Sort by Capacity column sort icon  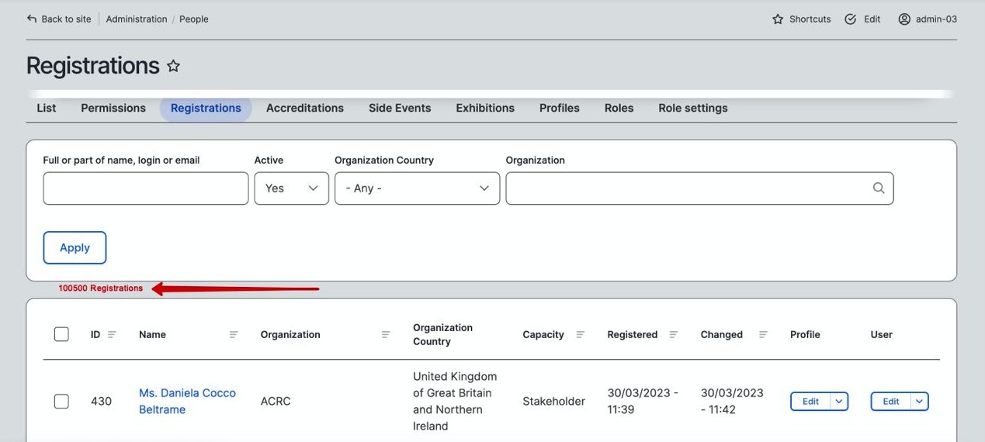tap(580, 334)
